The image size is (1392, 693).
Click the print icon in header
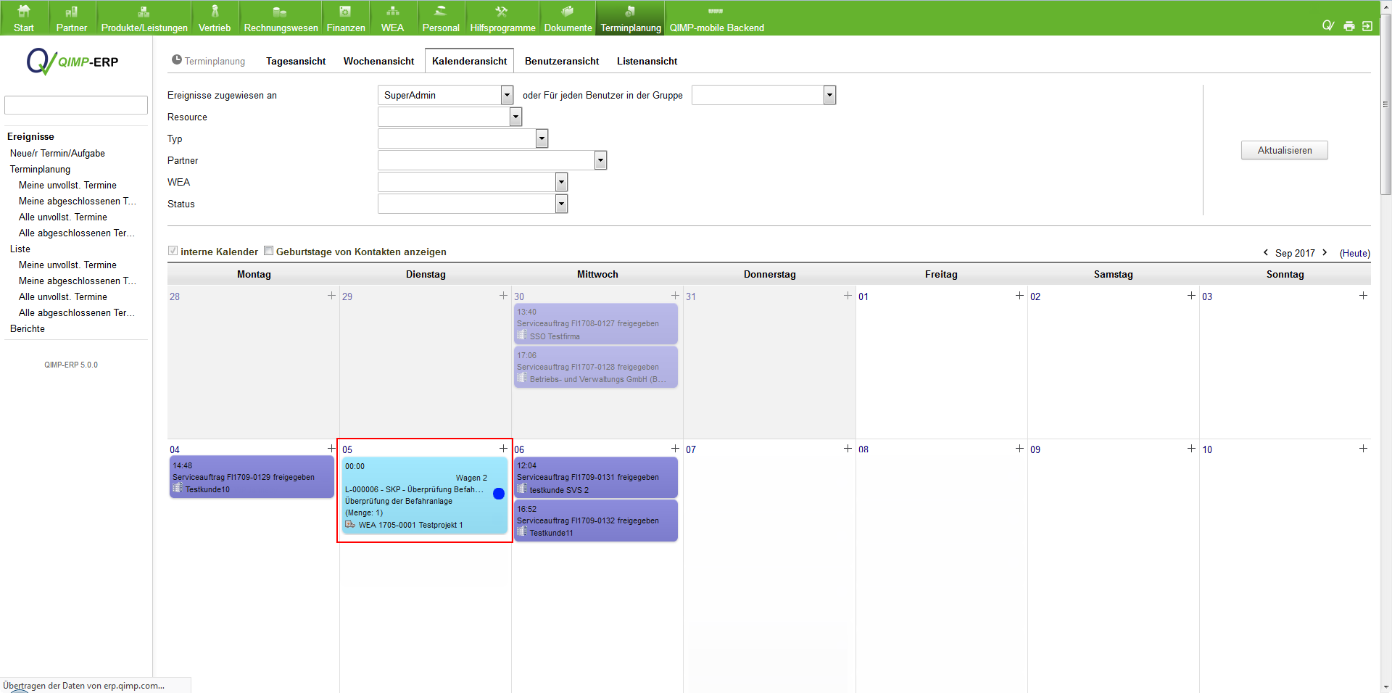[x=1348, y=26]
